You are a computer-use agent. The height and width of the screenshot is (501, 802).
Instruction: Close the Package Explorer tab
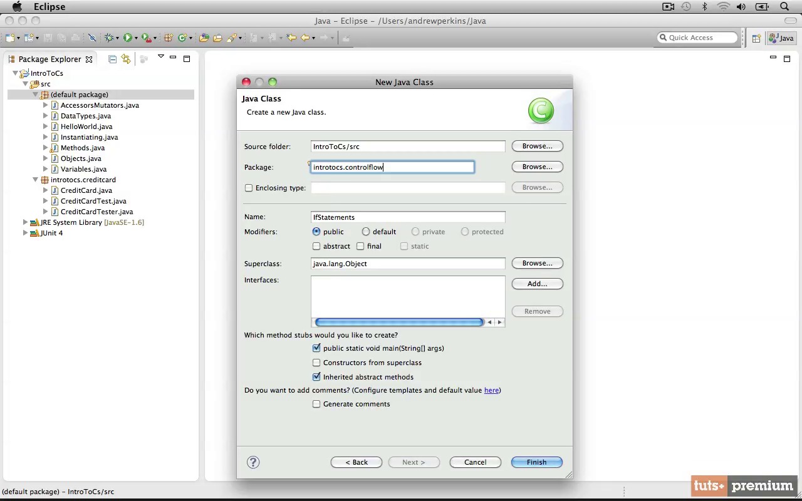coord(89,59)
